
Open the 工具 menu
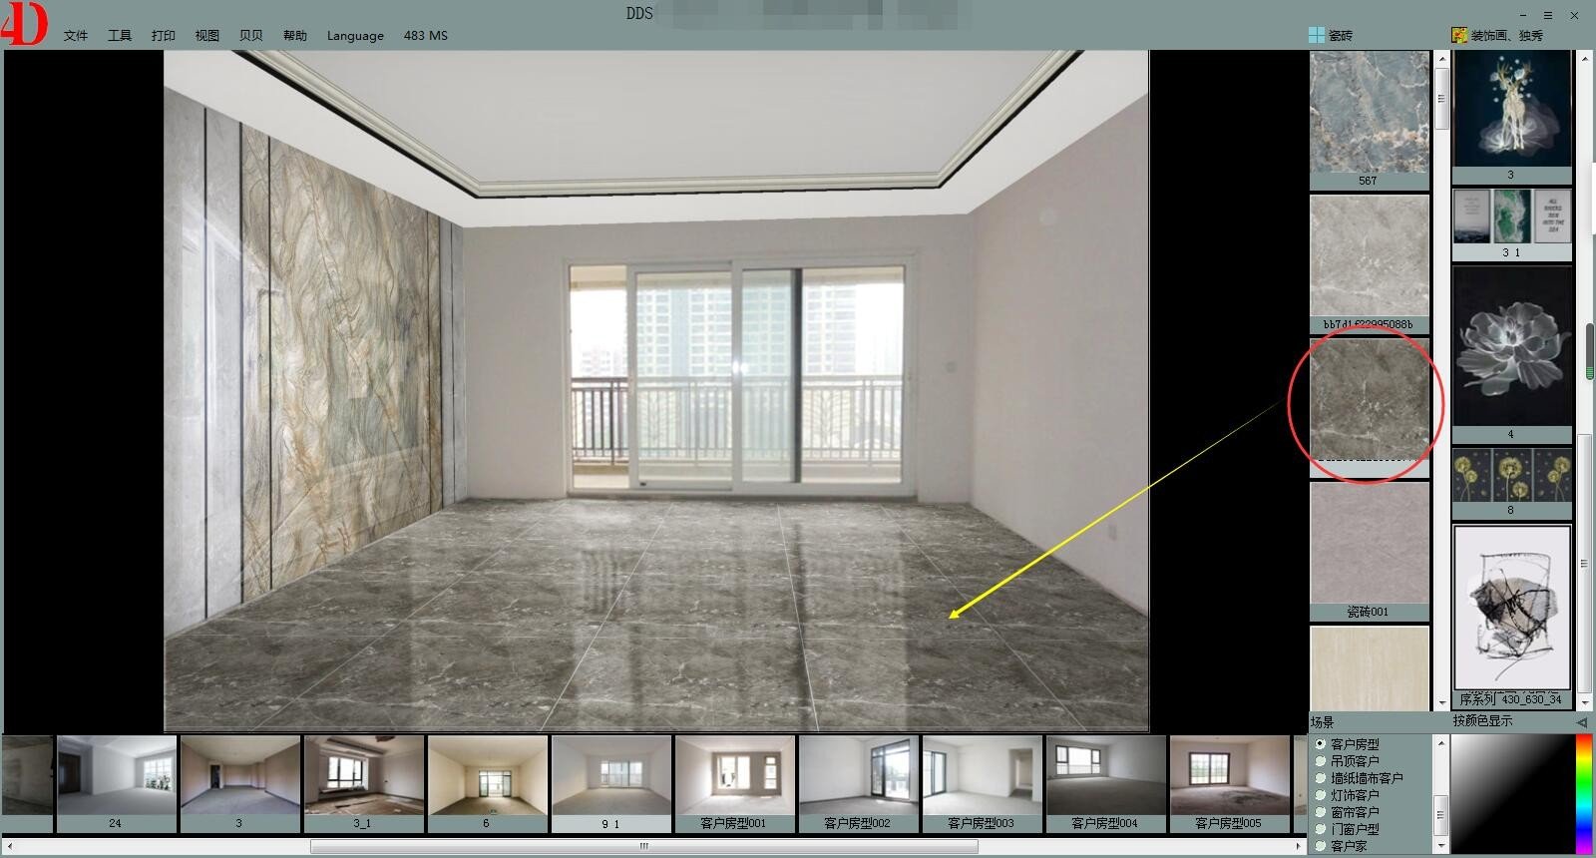(x=120, y=36)
